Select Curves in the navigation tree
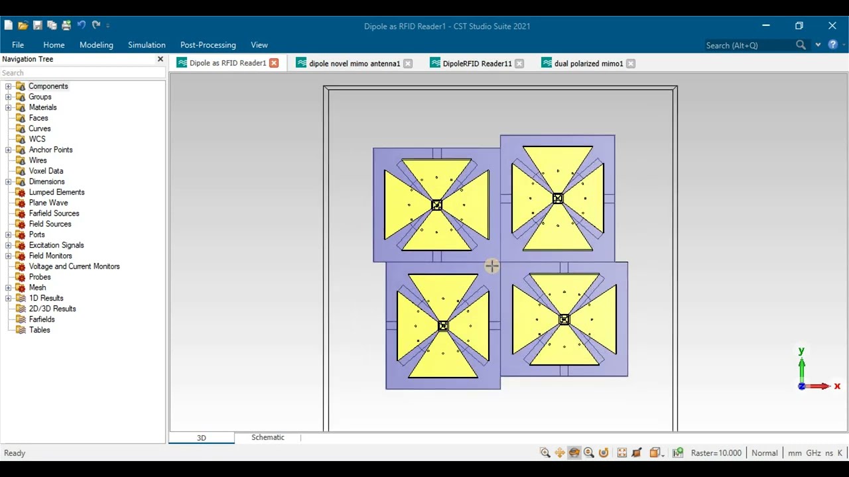The width and height of the screenshot is (849, 477). pos(40,129)
